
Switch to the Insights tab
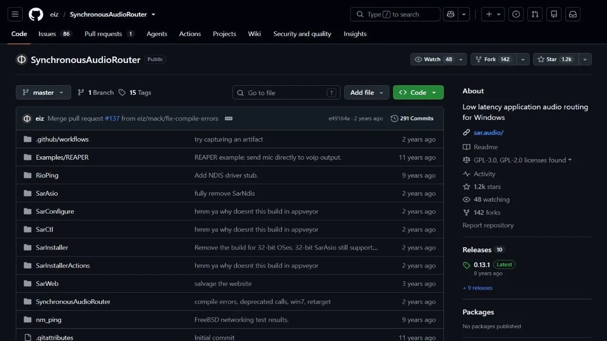[355, 34]
